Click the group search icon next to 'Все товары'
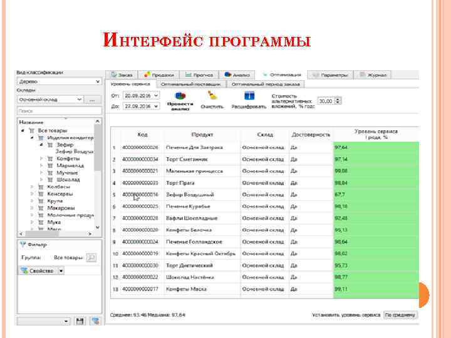Viewport: 451px width, 338px height. 91,257
